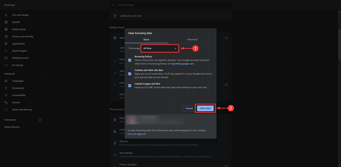341x167 pixels.
Task: Toggle Cookies and other site data checkbox
Action: click(x=130, y=74)
